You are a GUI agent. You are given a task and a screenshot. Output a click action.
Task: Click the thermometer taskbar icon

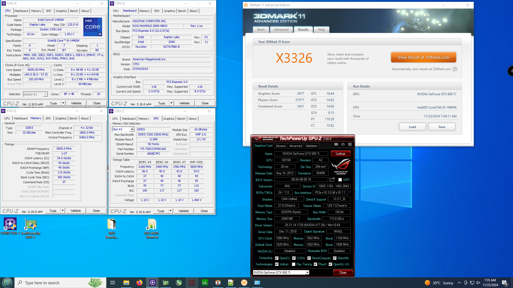[x=218, y=283]
